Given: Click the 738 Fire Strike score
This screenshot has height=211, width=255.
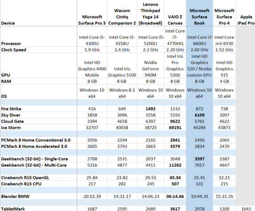Looking at the screenshot, I should (224, 109).
